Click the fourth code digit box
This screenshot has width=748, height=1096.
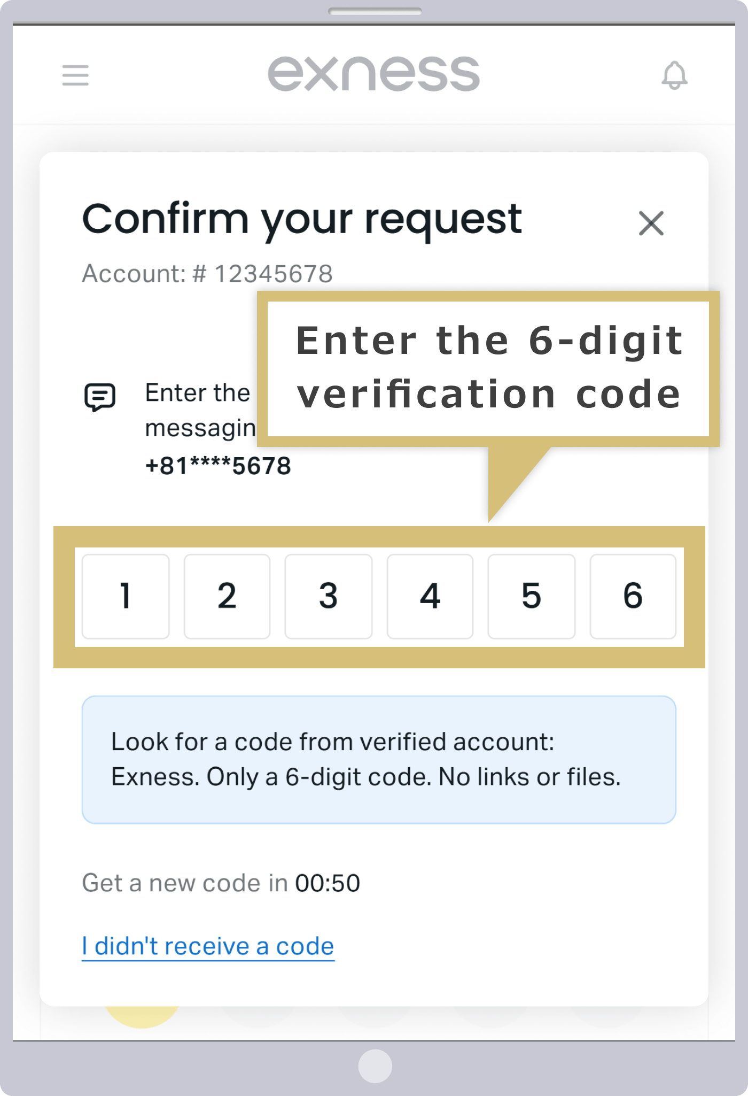pyautogui.click(x=430, y=596)
